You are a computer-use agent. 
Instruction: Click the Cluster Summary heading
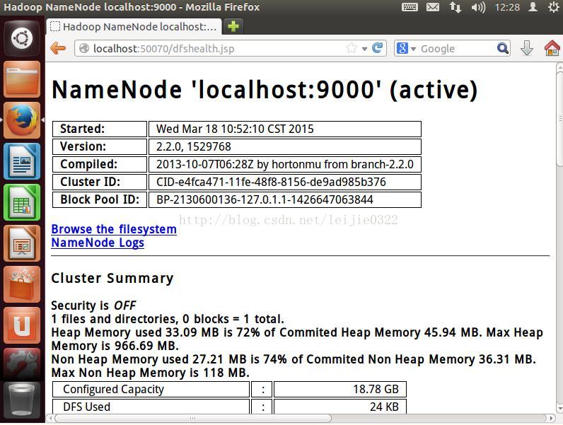coord(112,278)
